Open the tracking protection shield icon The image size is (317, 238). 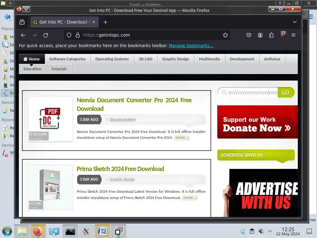[69, 35]
